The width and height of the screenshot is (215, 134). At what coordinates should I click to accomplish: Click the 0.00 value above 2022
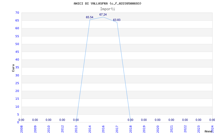coord(185,120)
